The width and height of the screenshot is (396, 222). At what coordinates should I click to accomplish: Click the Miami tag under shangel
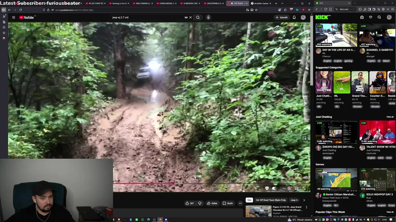[386, 61]
